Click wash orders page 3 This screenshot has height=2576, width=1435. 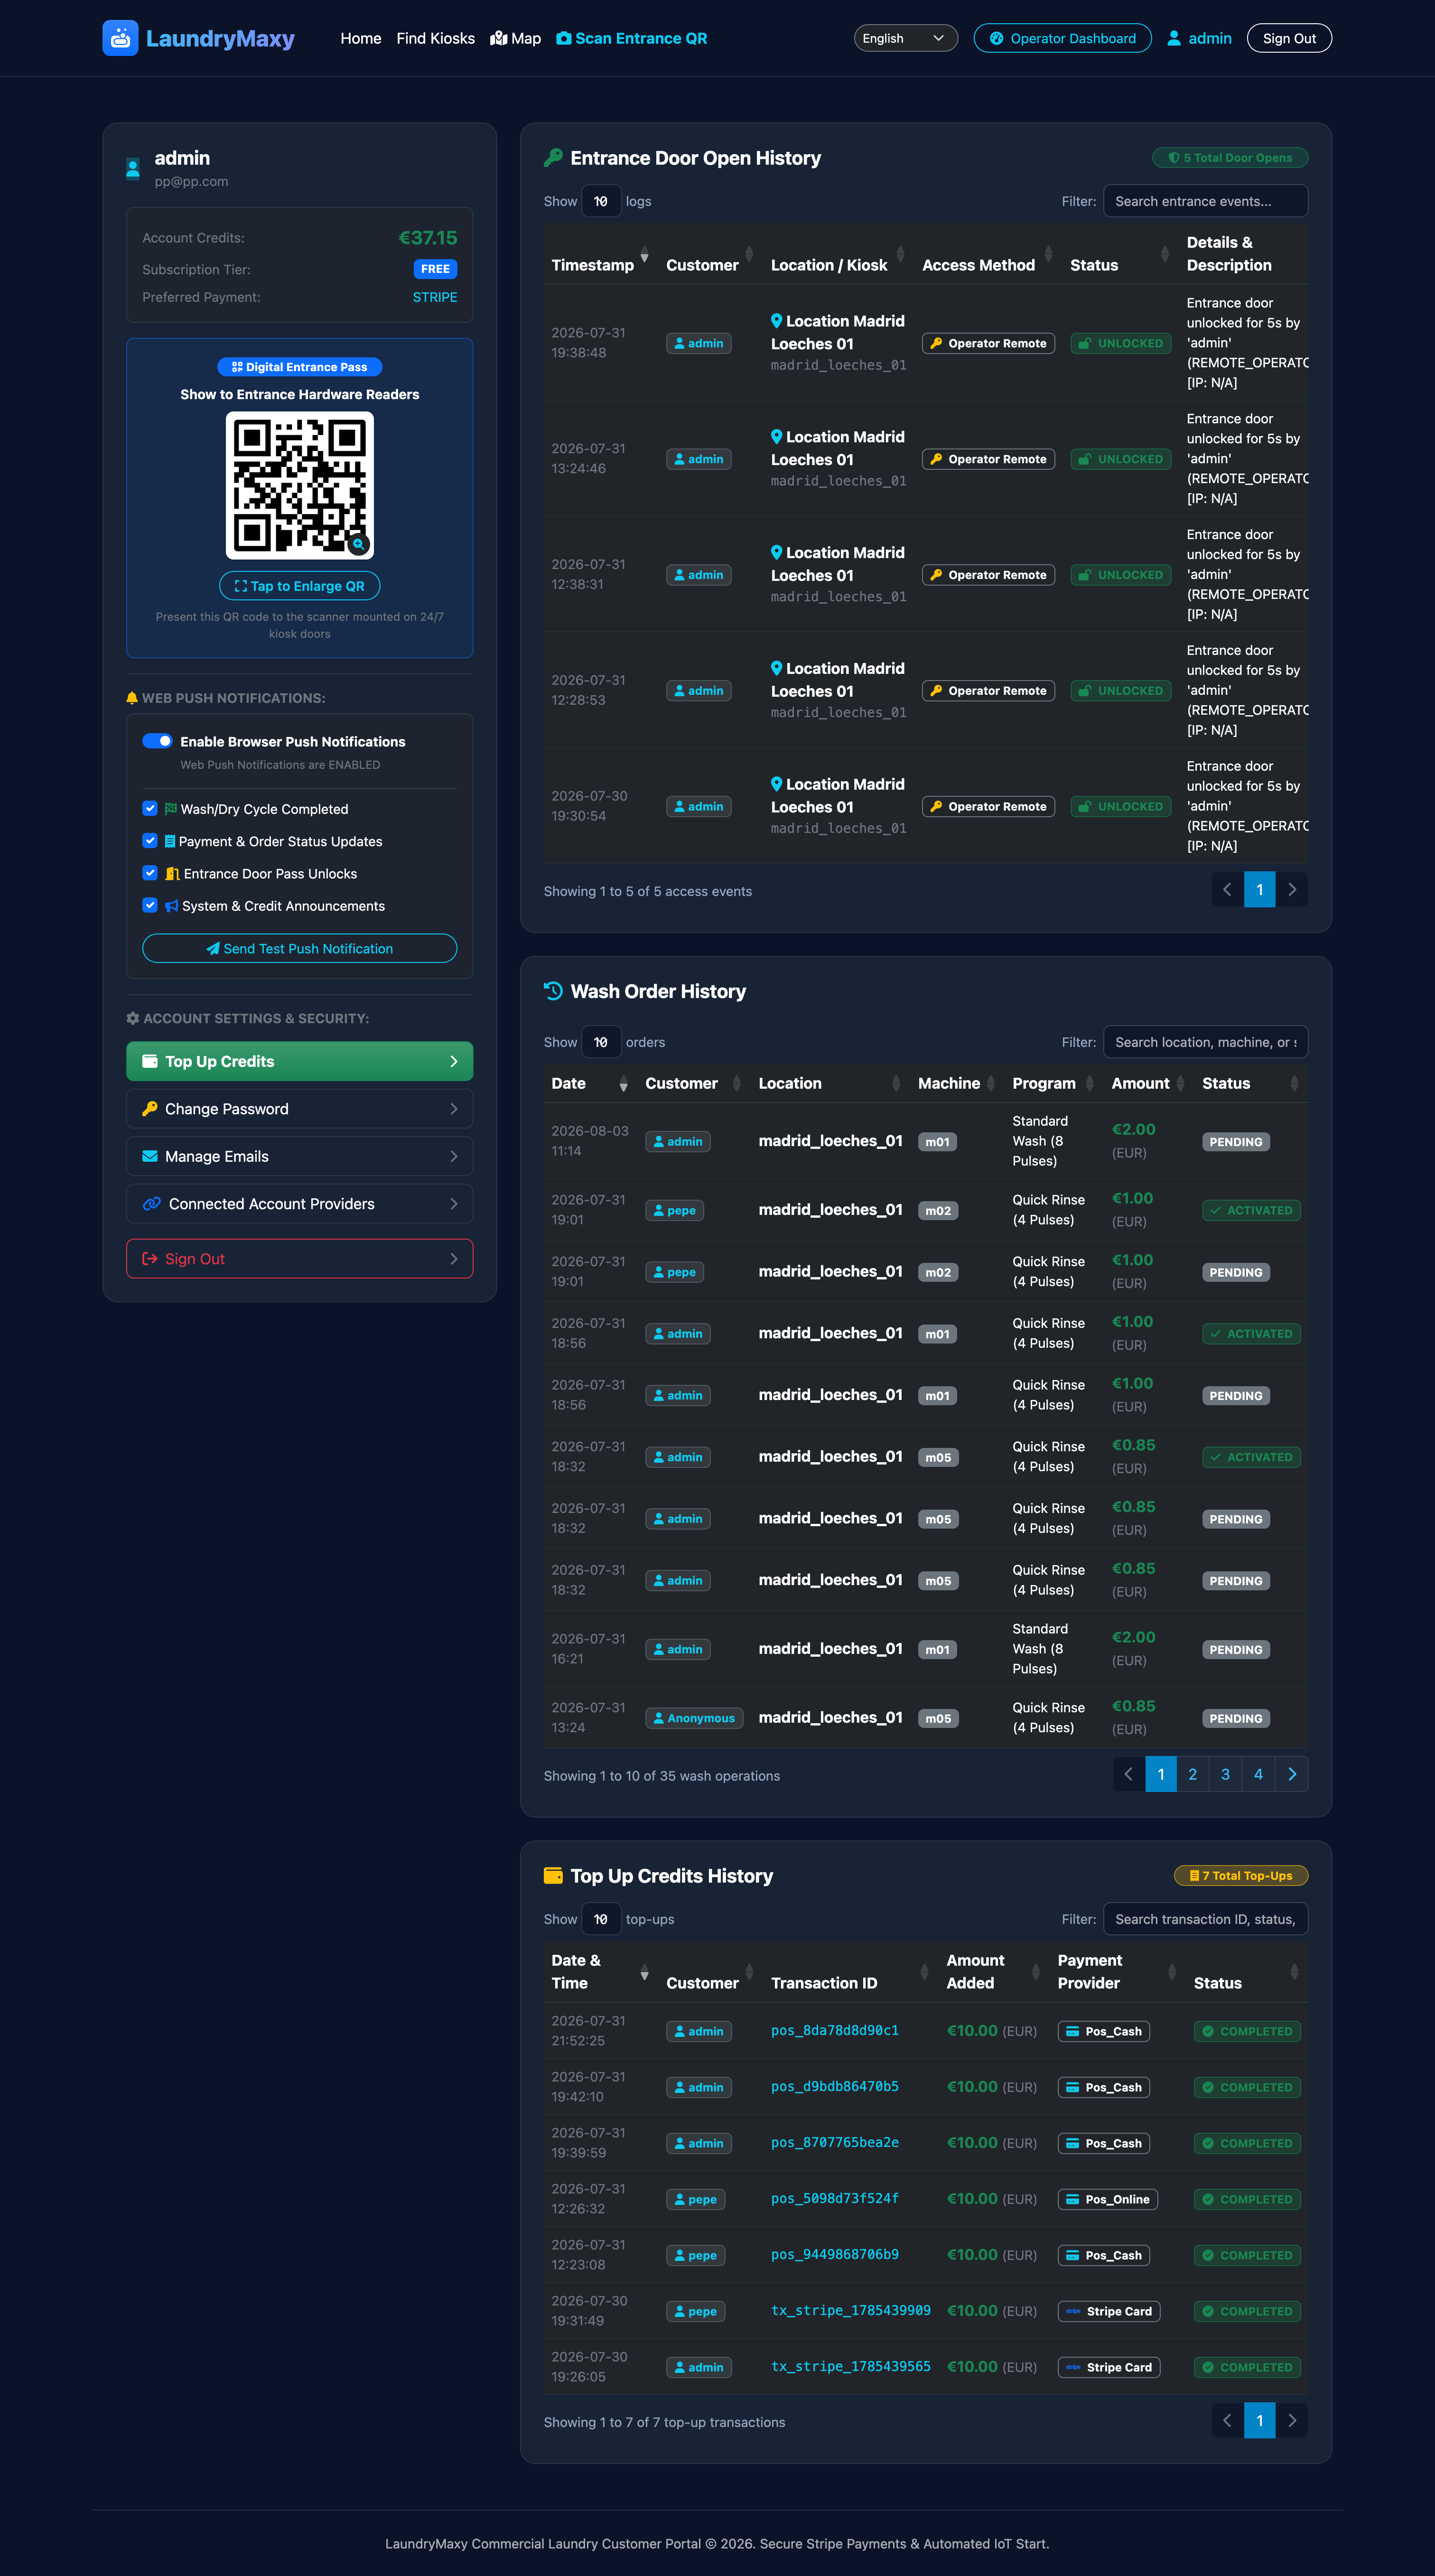[x=1225, y=1774]
